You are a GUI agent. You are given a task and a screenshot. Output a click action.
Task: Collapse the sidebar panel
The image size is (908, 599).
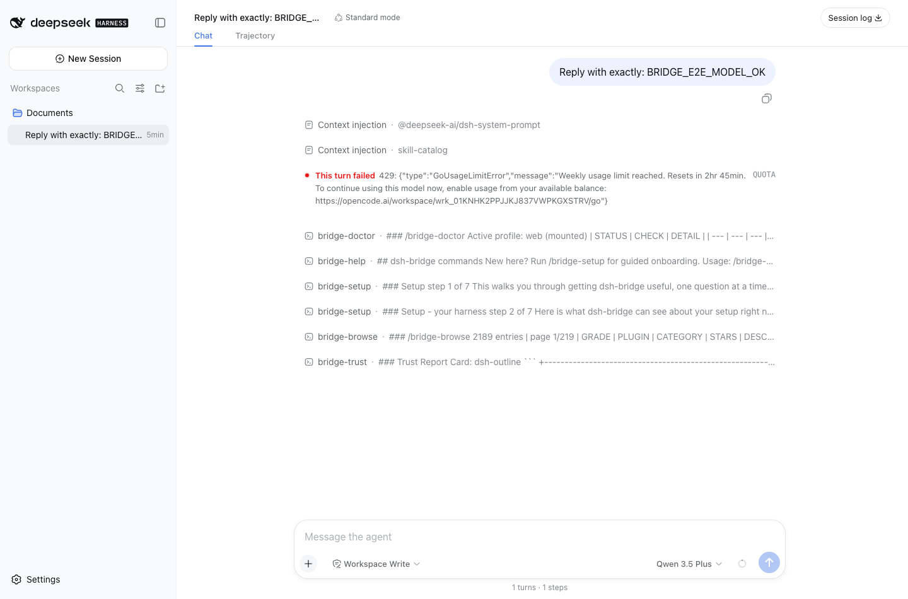tap(160, 23)
